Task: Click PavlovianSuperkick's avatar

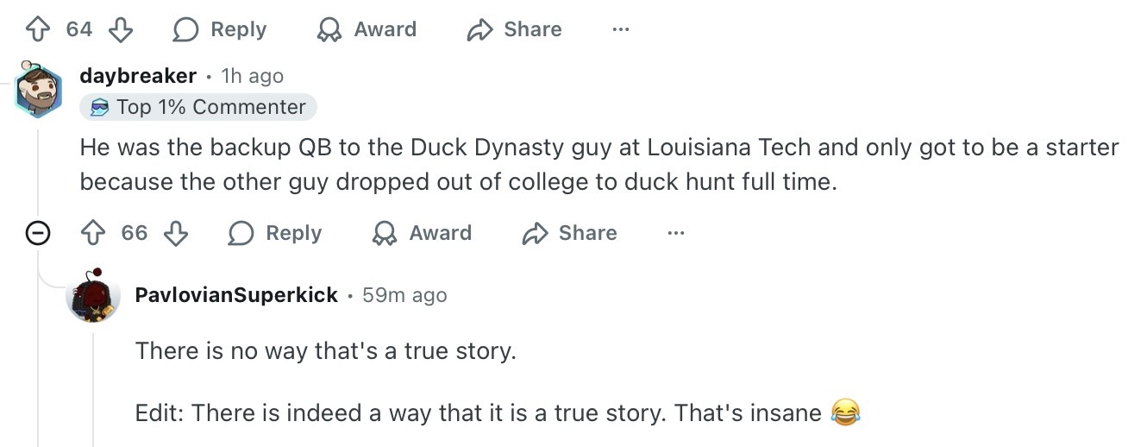Action: tap(92, 296)
